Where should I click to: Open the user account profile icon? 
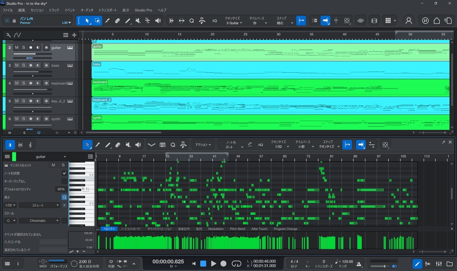(x=409, y=21)
